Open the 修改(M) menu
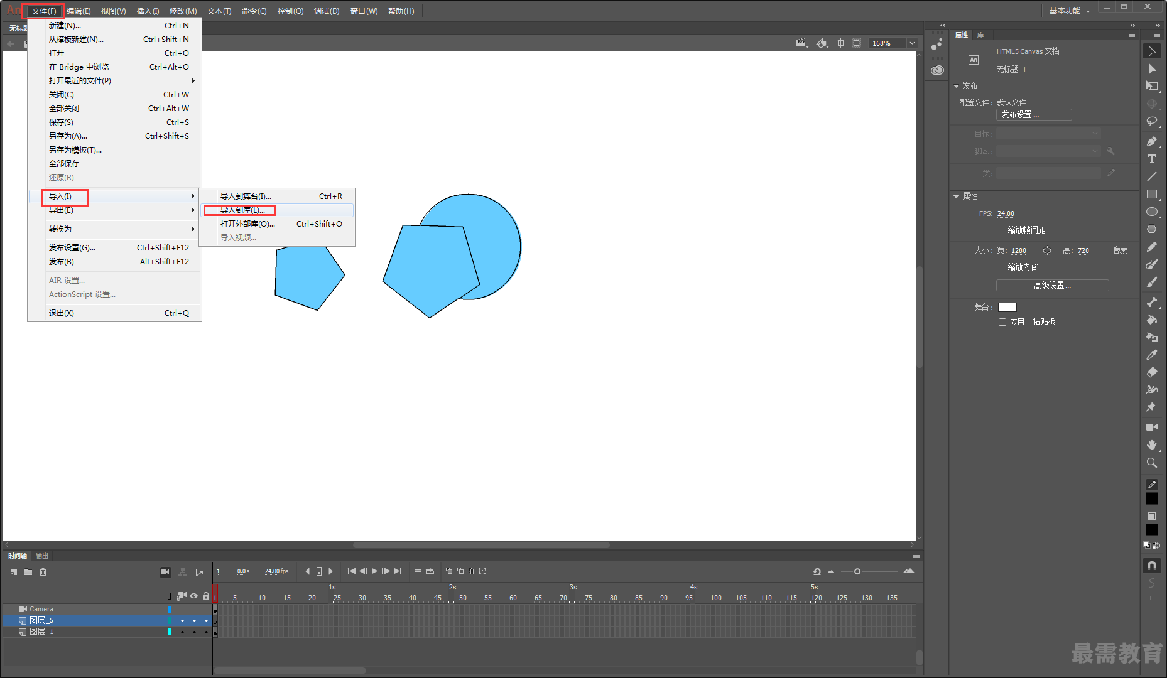 [x=183, y=11]
